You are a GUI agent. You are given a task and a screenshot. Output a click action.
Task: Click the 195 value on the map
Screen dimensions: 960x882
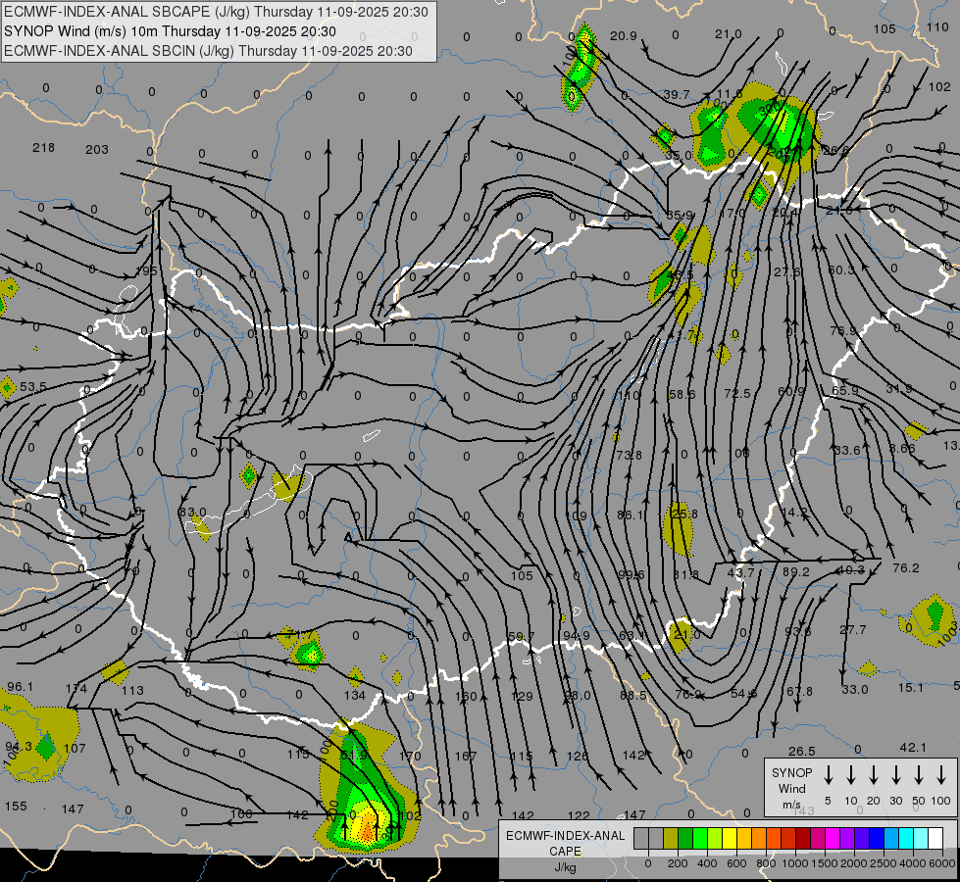[146, 270]
